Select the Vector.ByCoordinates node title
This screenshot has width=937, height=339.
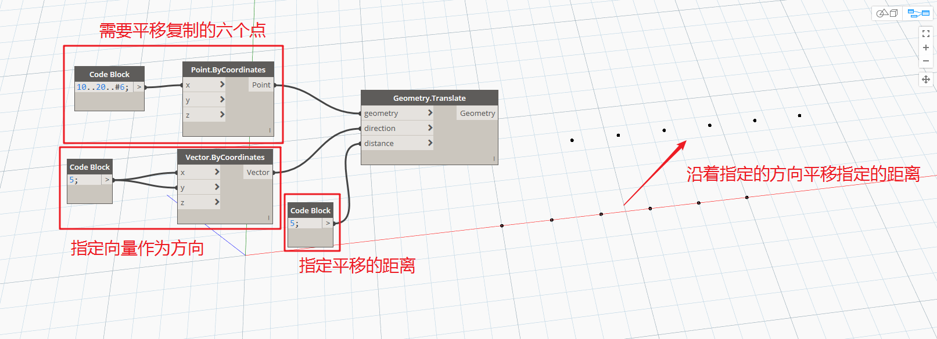click(x=225, y=157)
